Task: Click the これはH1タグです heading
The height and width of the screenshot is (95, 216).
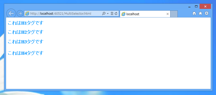Action: pyautogui.click(x=26, y=23)
